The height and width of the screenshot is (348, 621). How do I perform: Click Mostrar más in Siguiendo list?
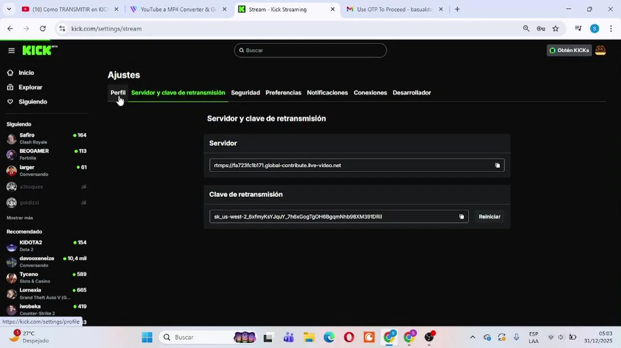(20, 217)
